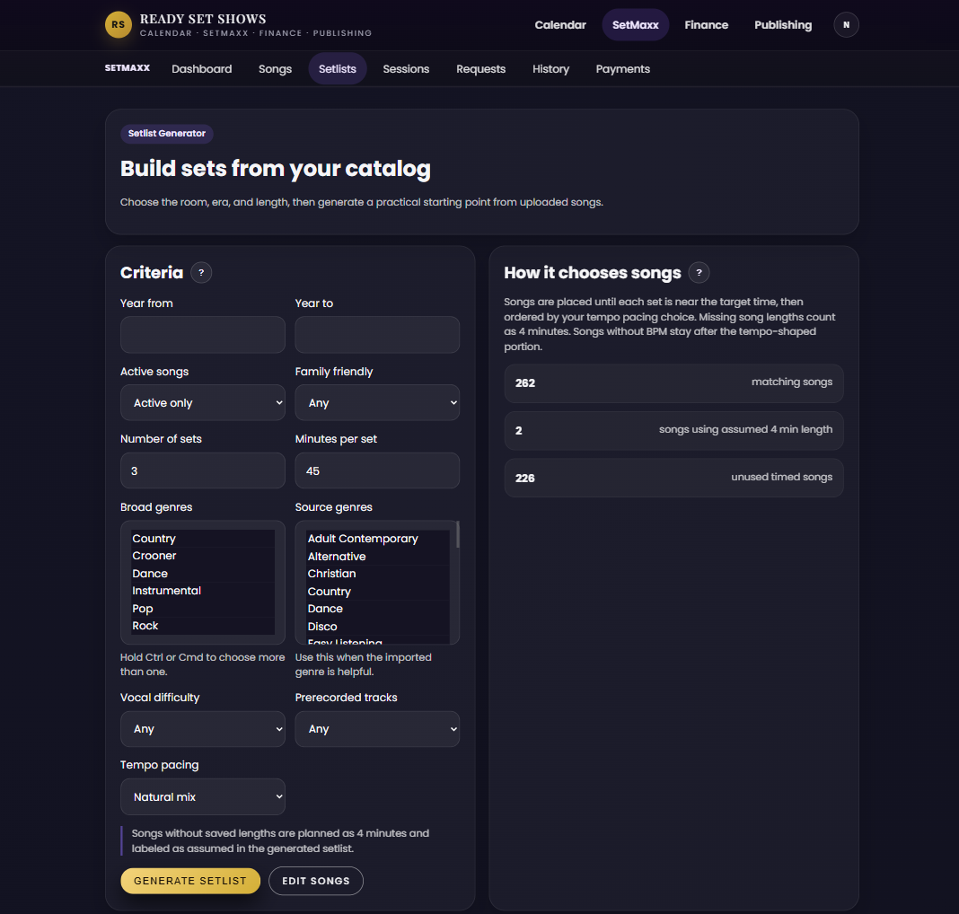Choose a Tempo pacing option
Viewport: 959px width, 914px height.
(202, 796)
